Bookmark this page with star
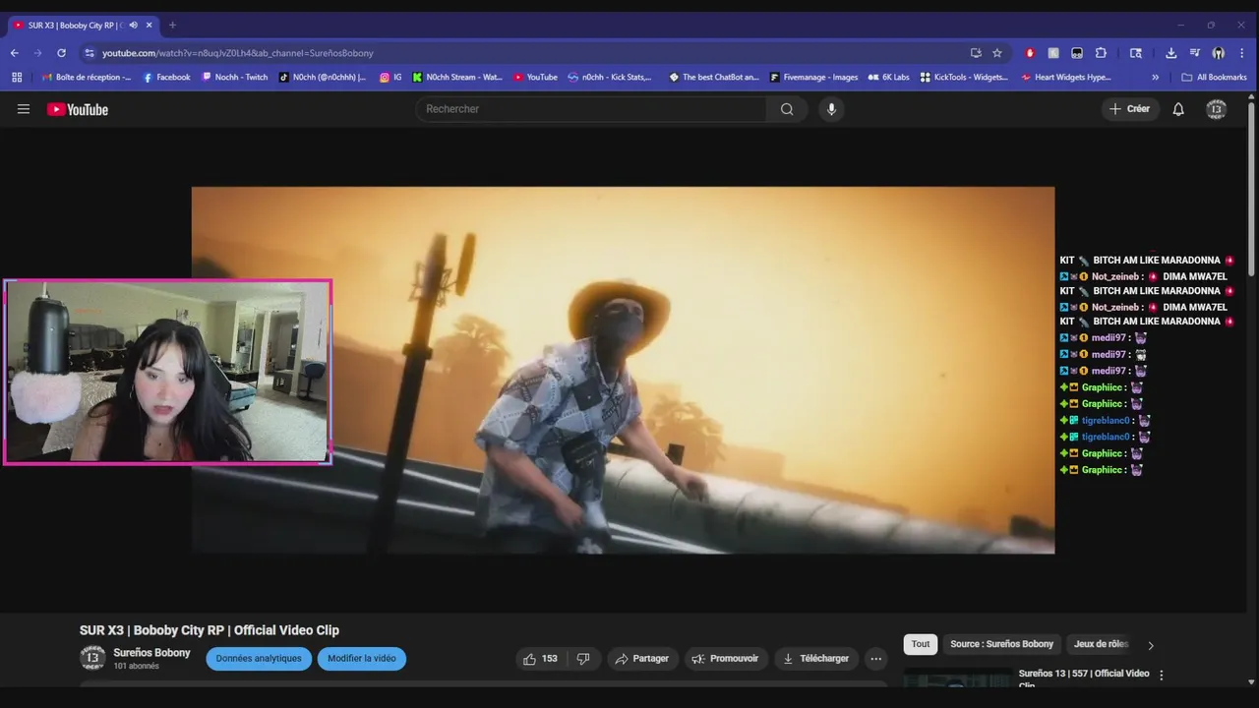This screenshot has width=1259, height=708. pyautogui.click(x=997, y=53)
